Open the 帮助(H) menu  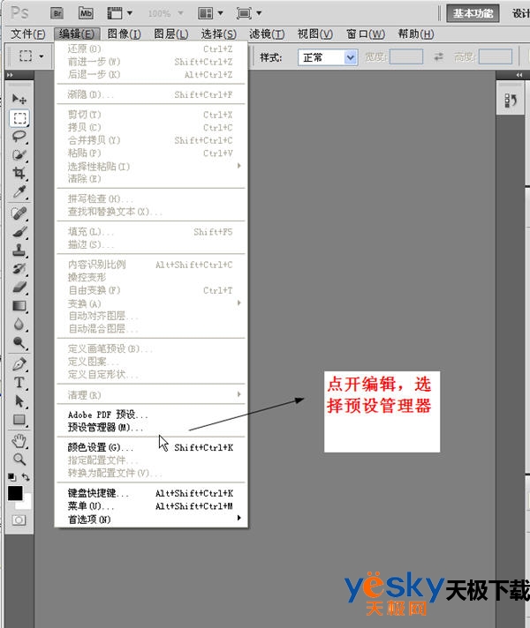[416, 34]
